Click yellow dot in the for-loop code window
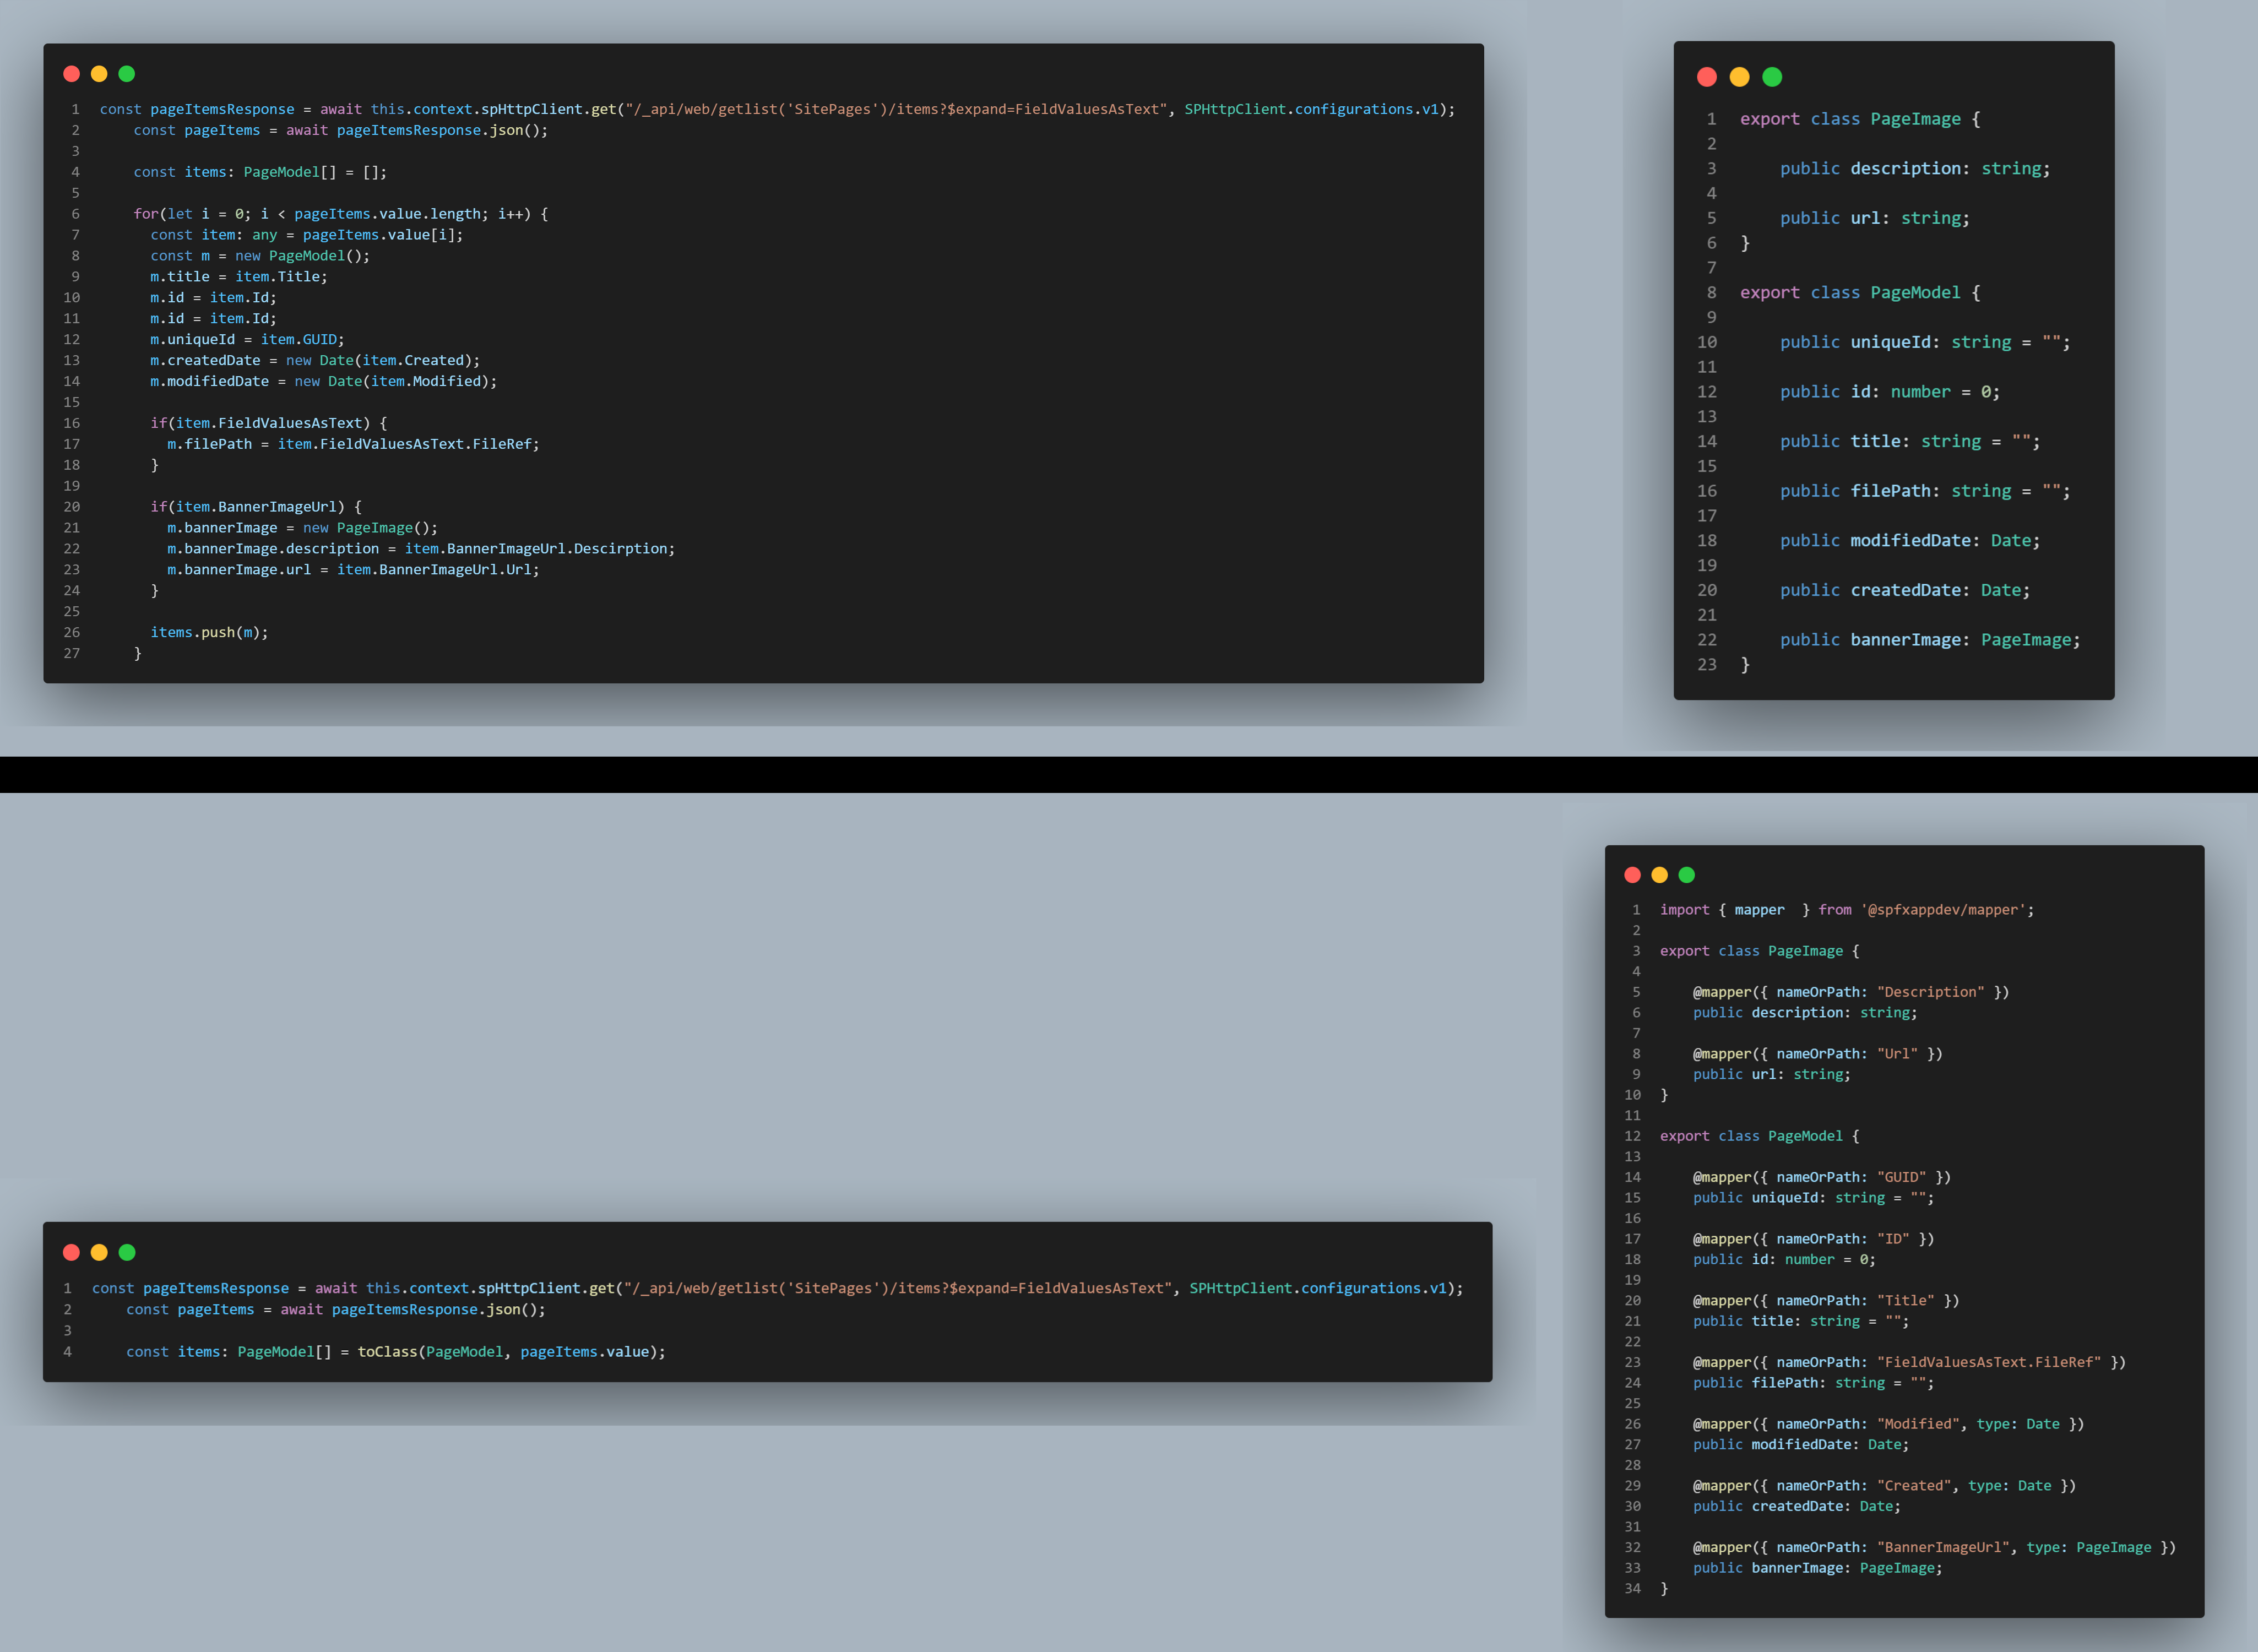 pos(99,74)
